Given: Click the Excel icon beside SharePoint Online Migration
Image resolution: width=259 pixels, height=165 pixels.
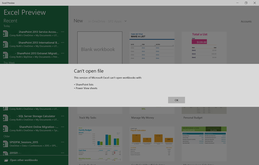Looking at the screenshot, I should [x=5, y=129].
